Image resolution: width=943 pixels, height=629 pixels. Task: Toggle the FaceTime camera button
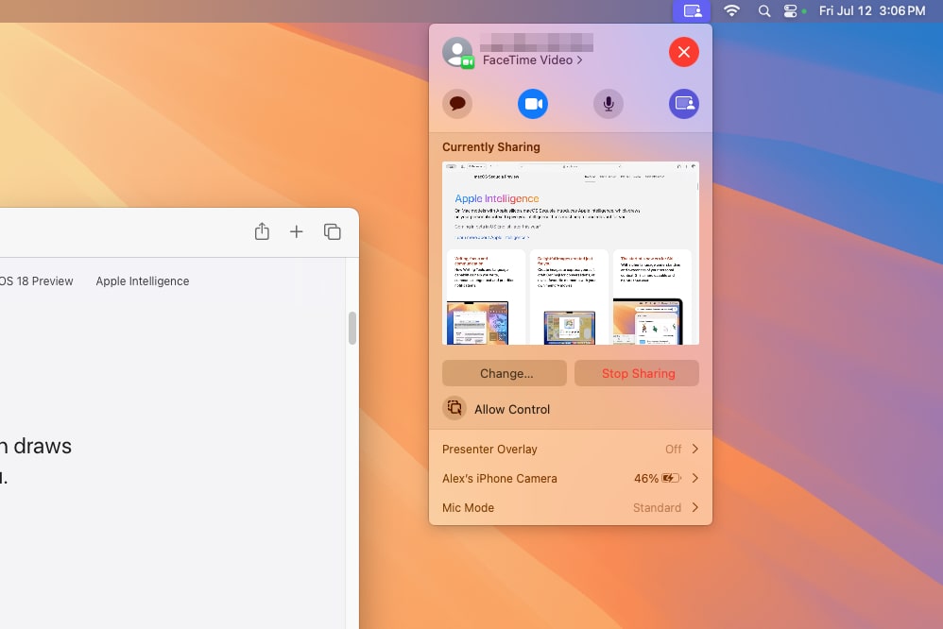pos(533,104)
